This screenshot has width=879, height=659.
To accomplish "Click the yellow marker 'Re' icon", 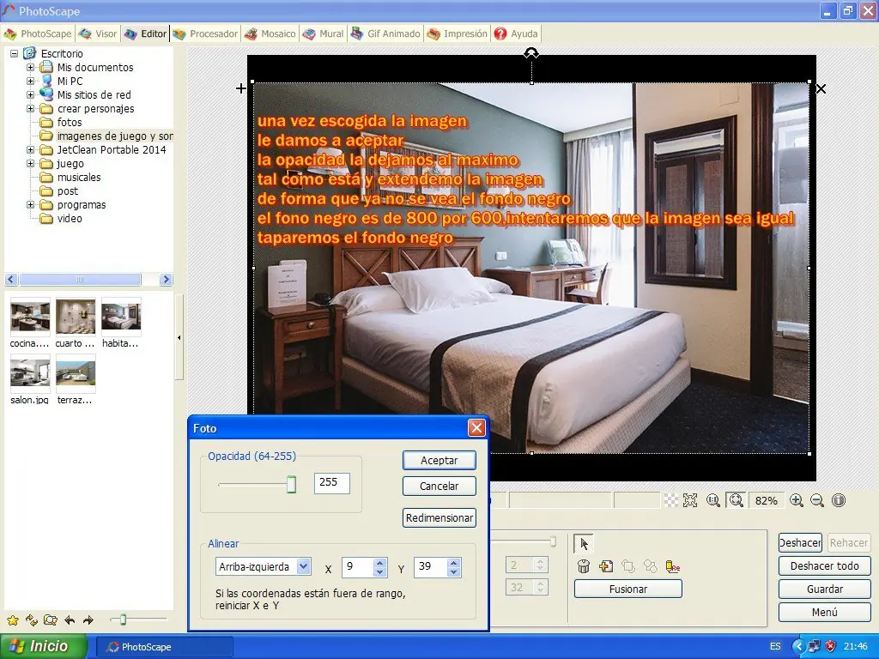I will tap(673, 566).
